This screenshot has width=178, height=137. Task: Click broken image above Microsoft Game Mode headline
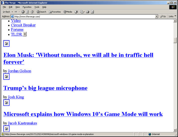pos(6,103)
